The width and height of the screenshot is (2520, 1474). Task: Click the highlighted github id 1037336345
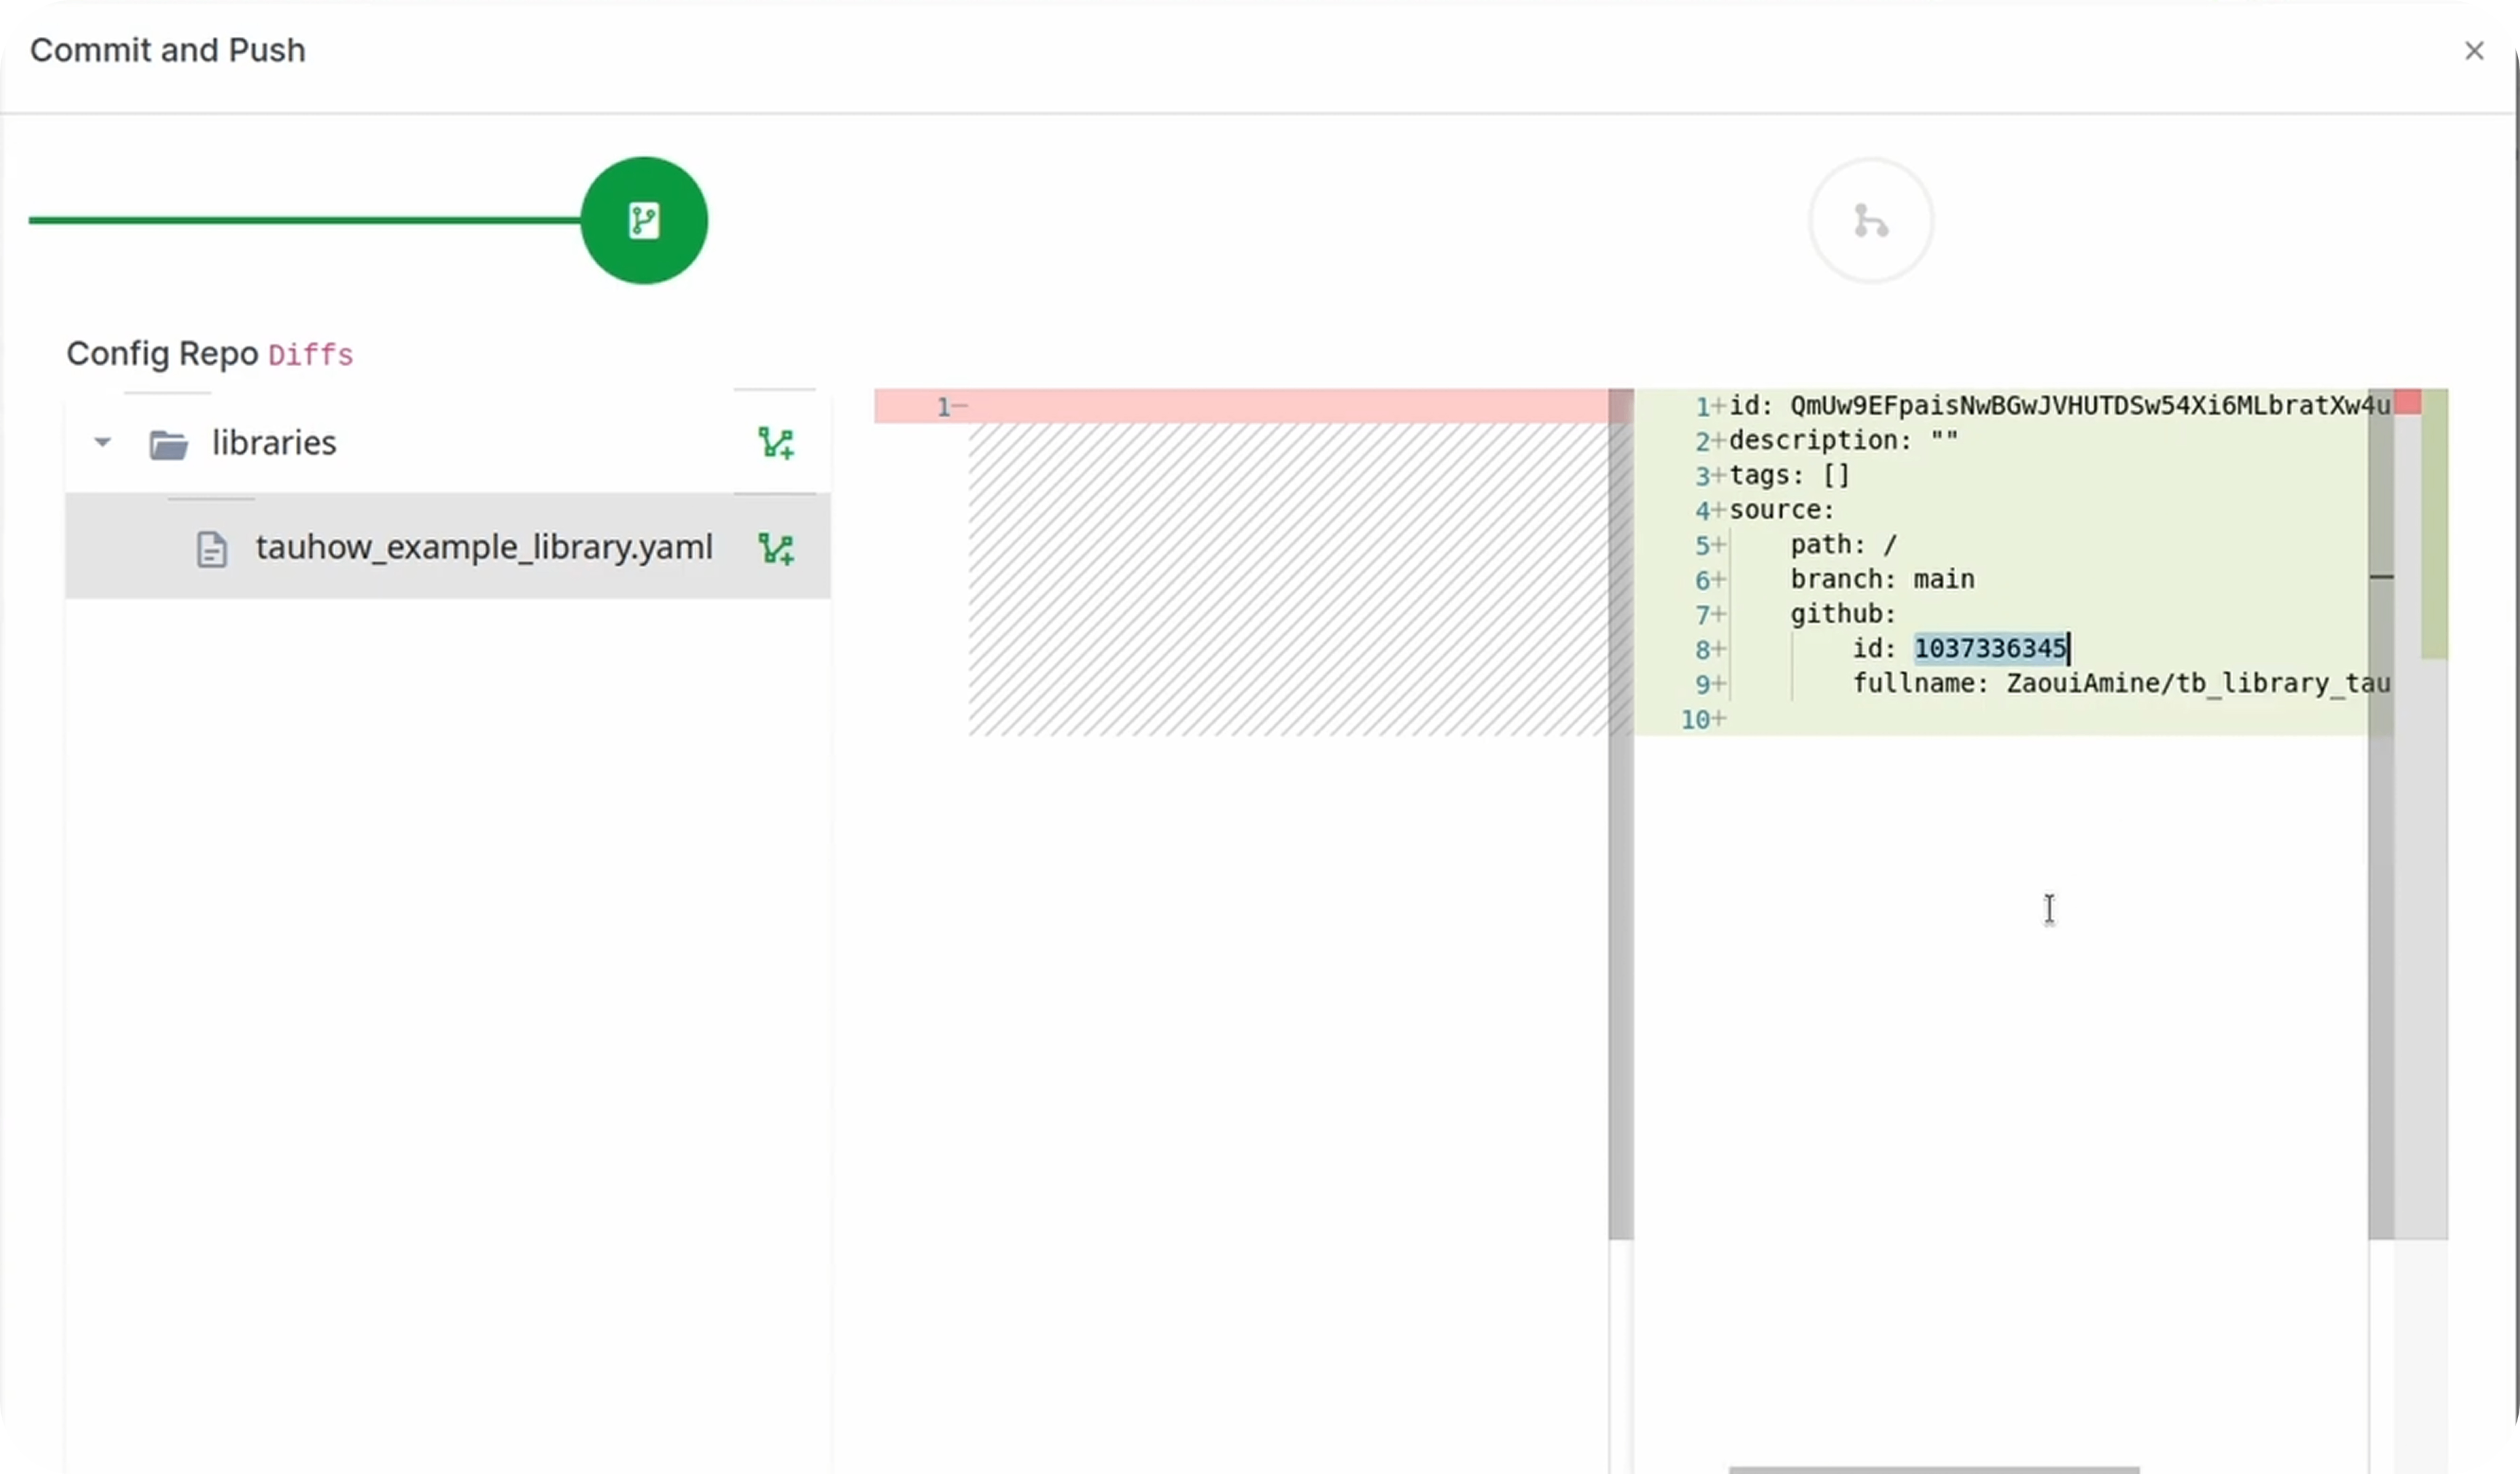[x=1989, y=649]
